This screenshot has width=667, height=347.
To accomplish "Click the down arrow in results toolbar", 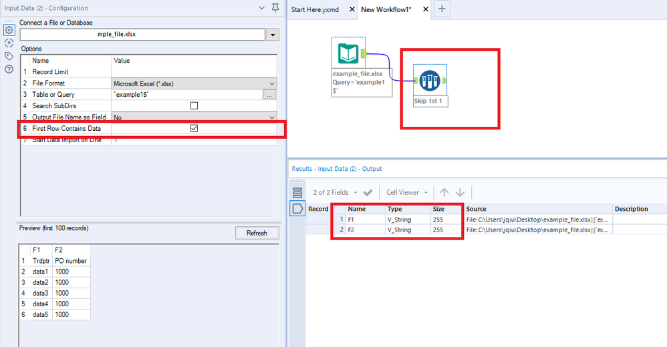I will coord(460,192).
